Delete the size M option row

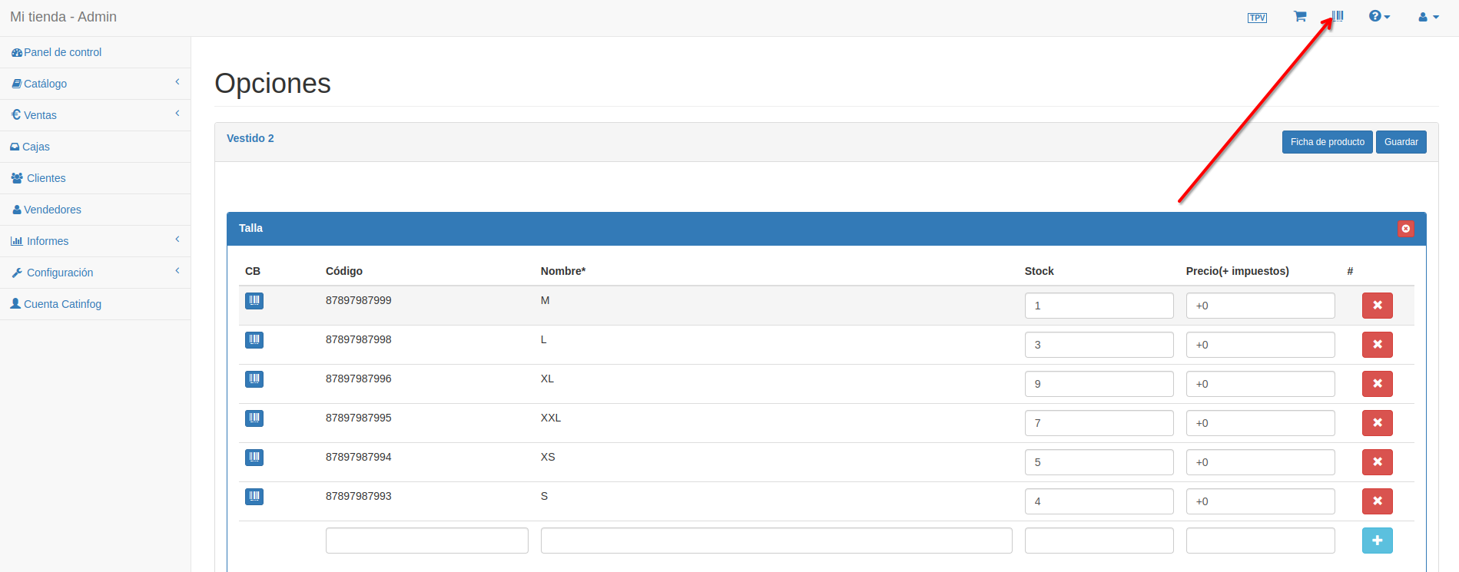[x=1377, y=306]
